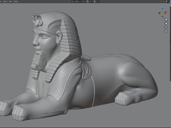The image size is (171, 128).
Task: Open the Select menu
Action: [5, 1]
